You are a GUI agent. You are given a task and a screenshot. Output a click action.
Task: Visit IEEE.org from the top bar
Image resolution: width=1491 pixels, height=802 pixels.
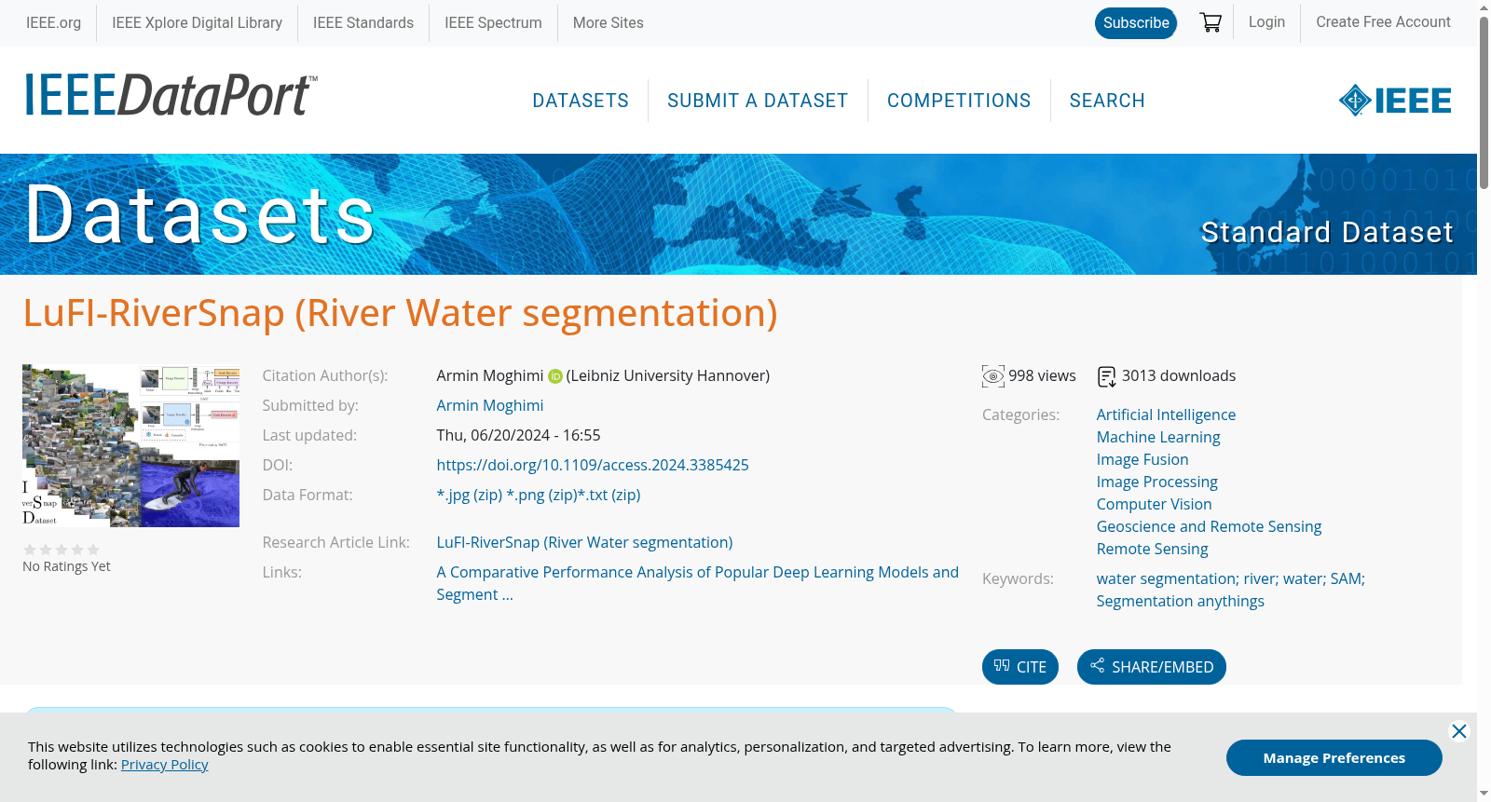[53, 22]
